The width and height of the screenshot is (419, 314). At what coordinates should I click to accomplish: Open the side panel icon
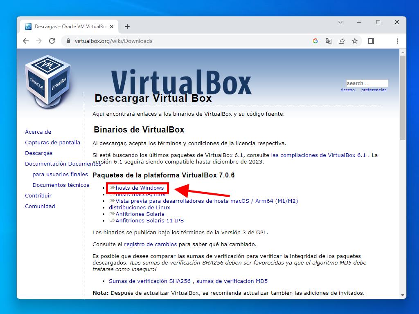pyautogui.click(x=371, y=41)
